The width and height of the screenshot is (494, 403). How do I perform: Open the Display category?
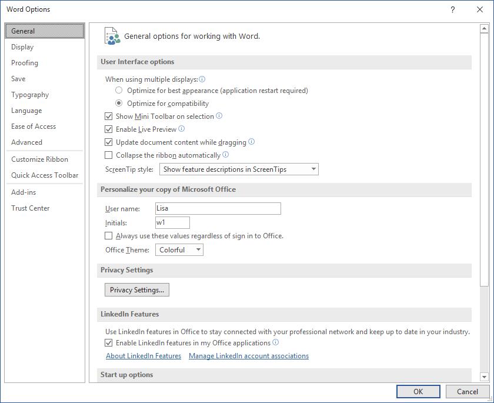[45, 47]
